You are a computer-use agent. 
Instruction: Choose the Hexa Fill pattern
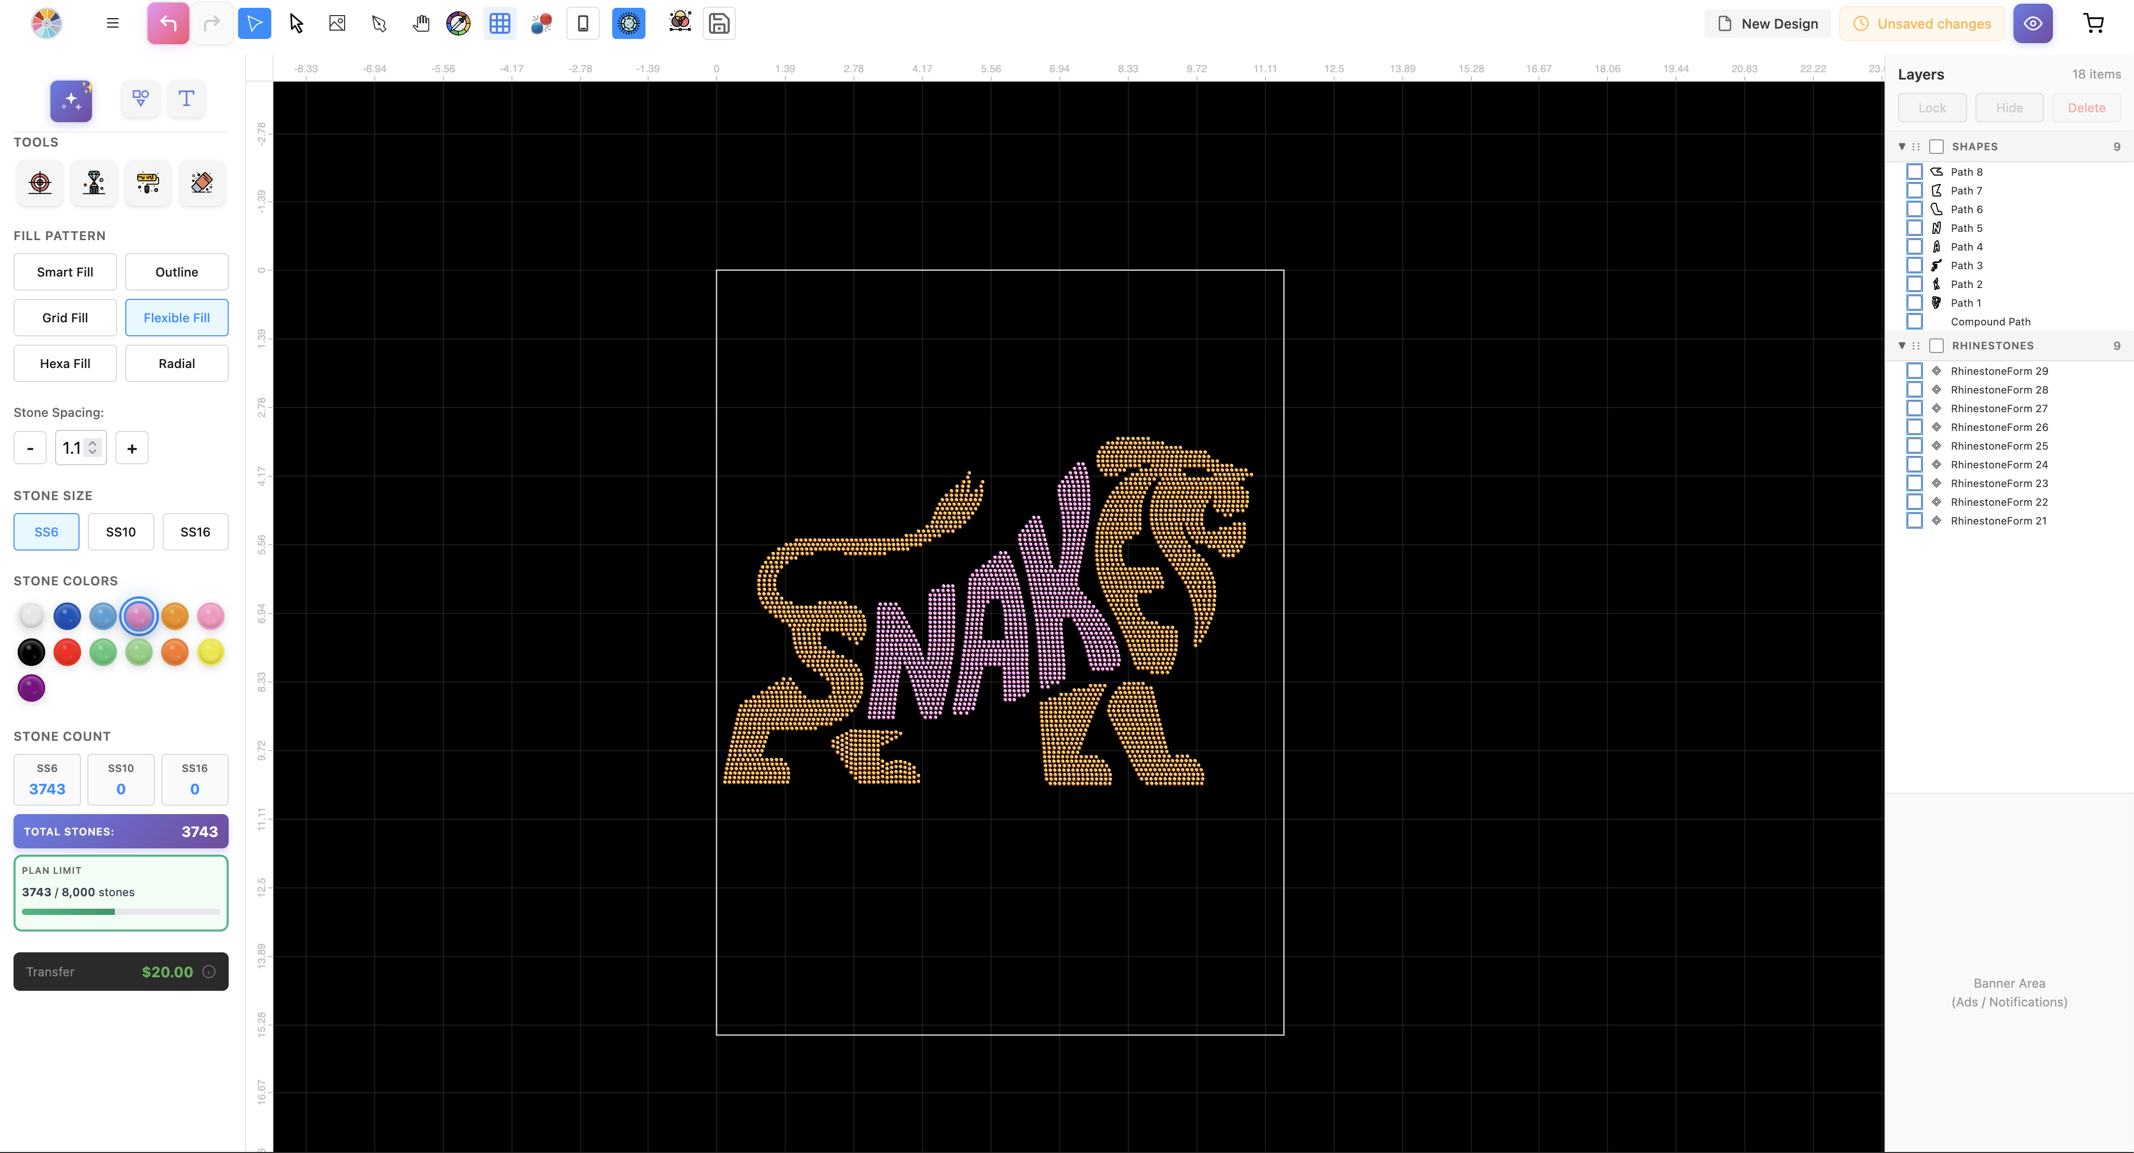point(64,363)
